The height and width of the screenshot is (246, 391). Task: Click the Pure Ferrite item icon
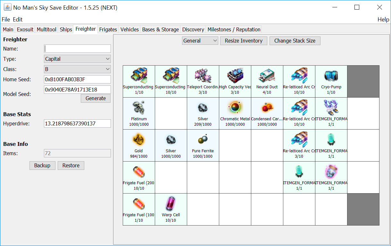(x=203, y=139)
